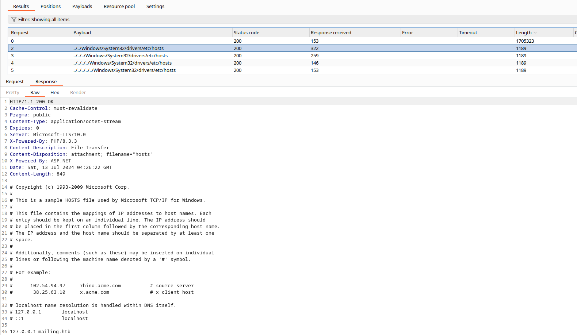Click the filter bar showing all items

[x=292, y=19]
